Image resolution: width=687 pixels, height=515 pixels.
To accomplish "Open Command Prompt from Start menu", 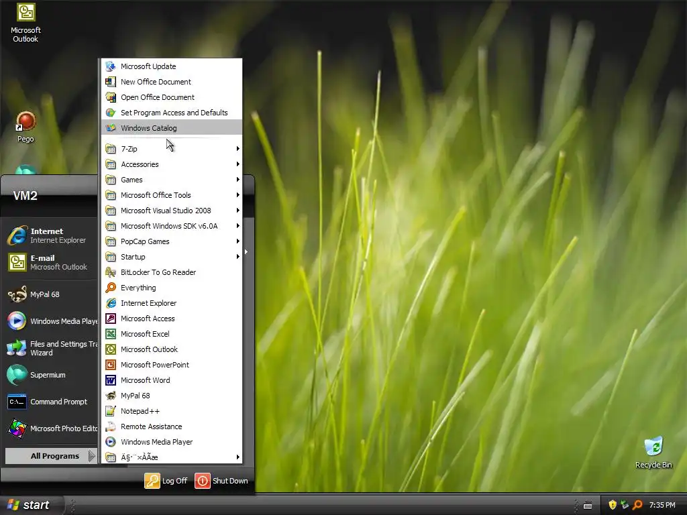I will click(50, 402).
